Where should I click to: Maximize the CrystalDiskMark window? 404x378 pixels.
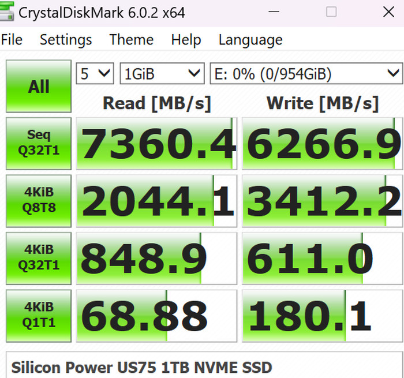331,12
